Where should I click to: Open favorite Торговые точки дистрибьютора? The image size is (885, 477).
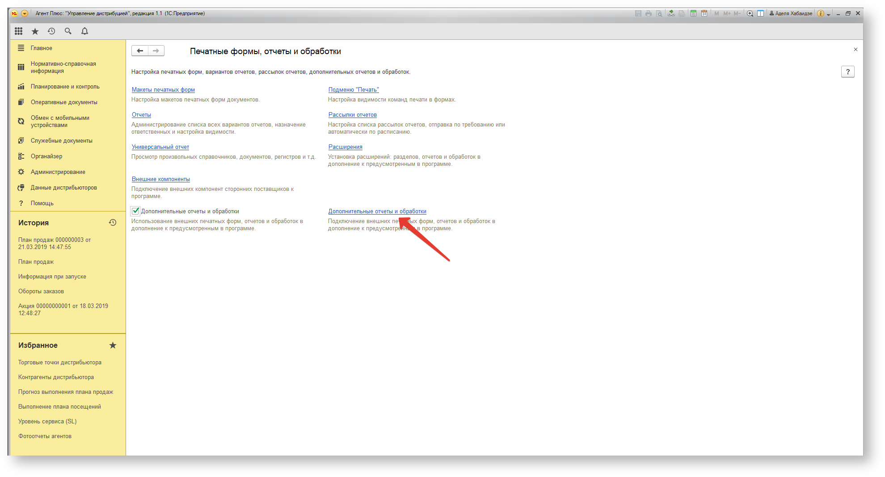[x=60, y=363]
